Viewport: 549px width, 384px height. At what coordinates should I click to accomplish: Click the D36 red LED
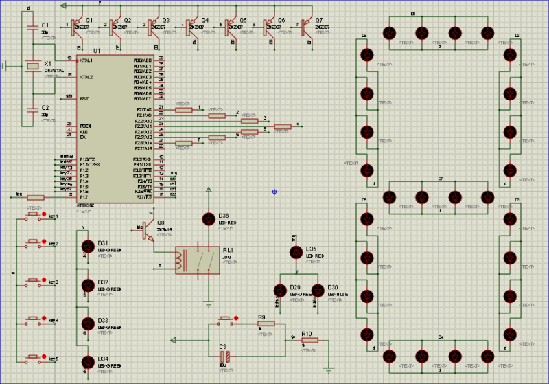click(x=209, y=220)
